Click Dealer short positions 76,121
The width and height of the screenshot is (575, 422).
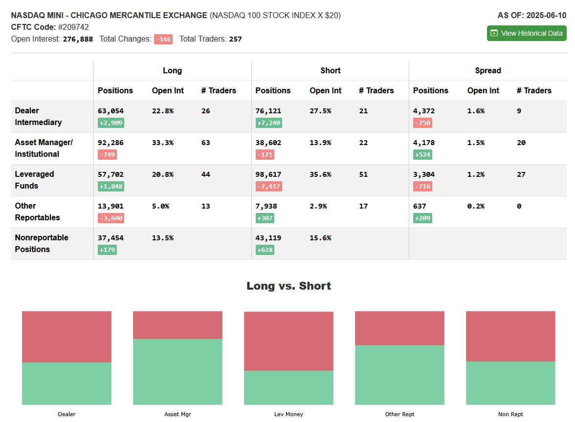coord(268,111)
